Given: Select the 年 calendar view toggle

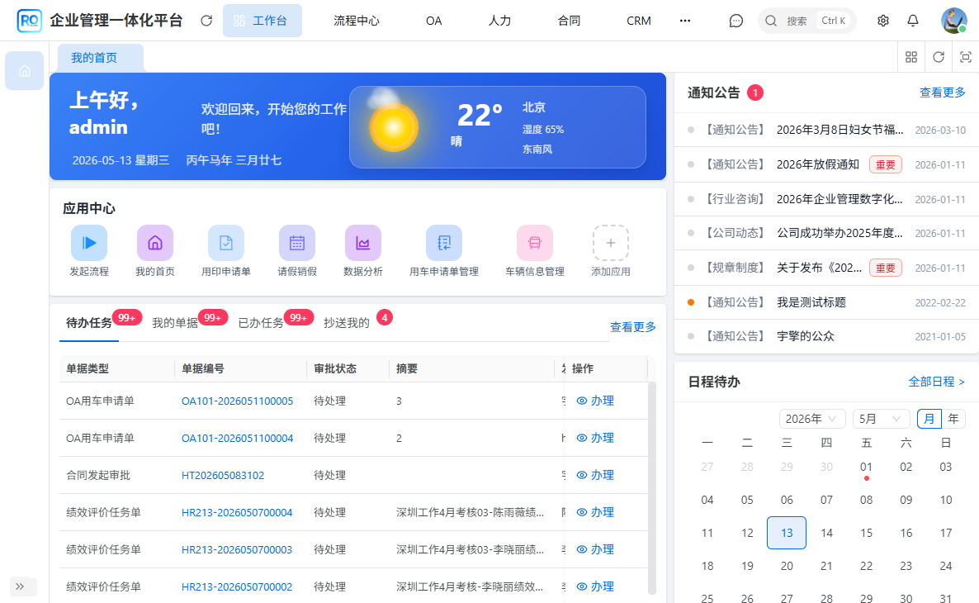Looking at the screenshot, I should (953, 419).
